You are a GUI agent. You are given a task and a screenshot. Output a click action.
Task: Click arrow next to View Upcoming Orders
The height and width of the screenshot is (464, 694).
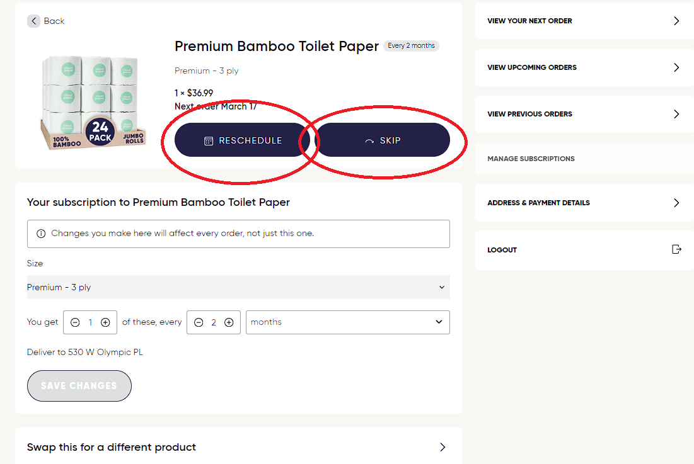click(x=676, y=67)
